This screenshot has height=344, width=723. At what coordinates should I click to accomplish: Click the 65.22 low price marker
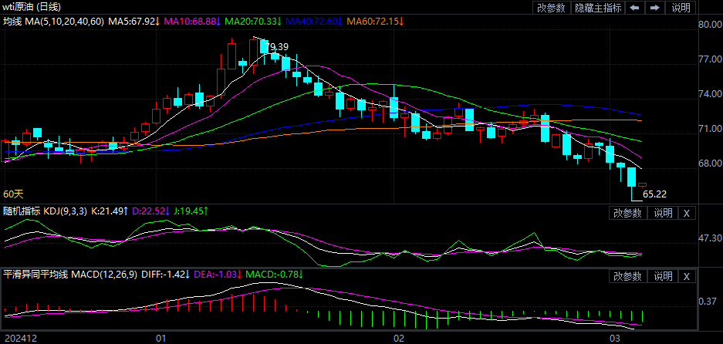[654, 194]
